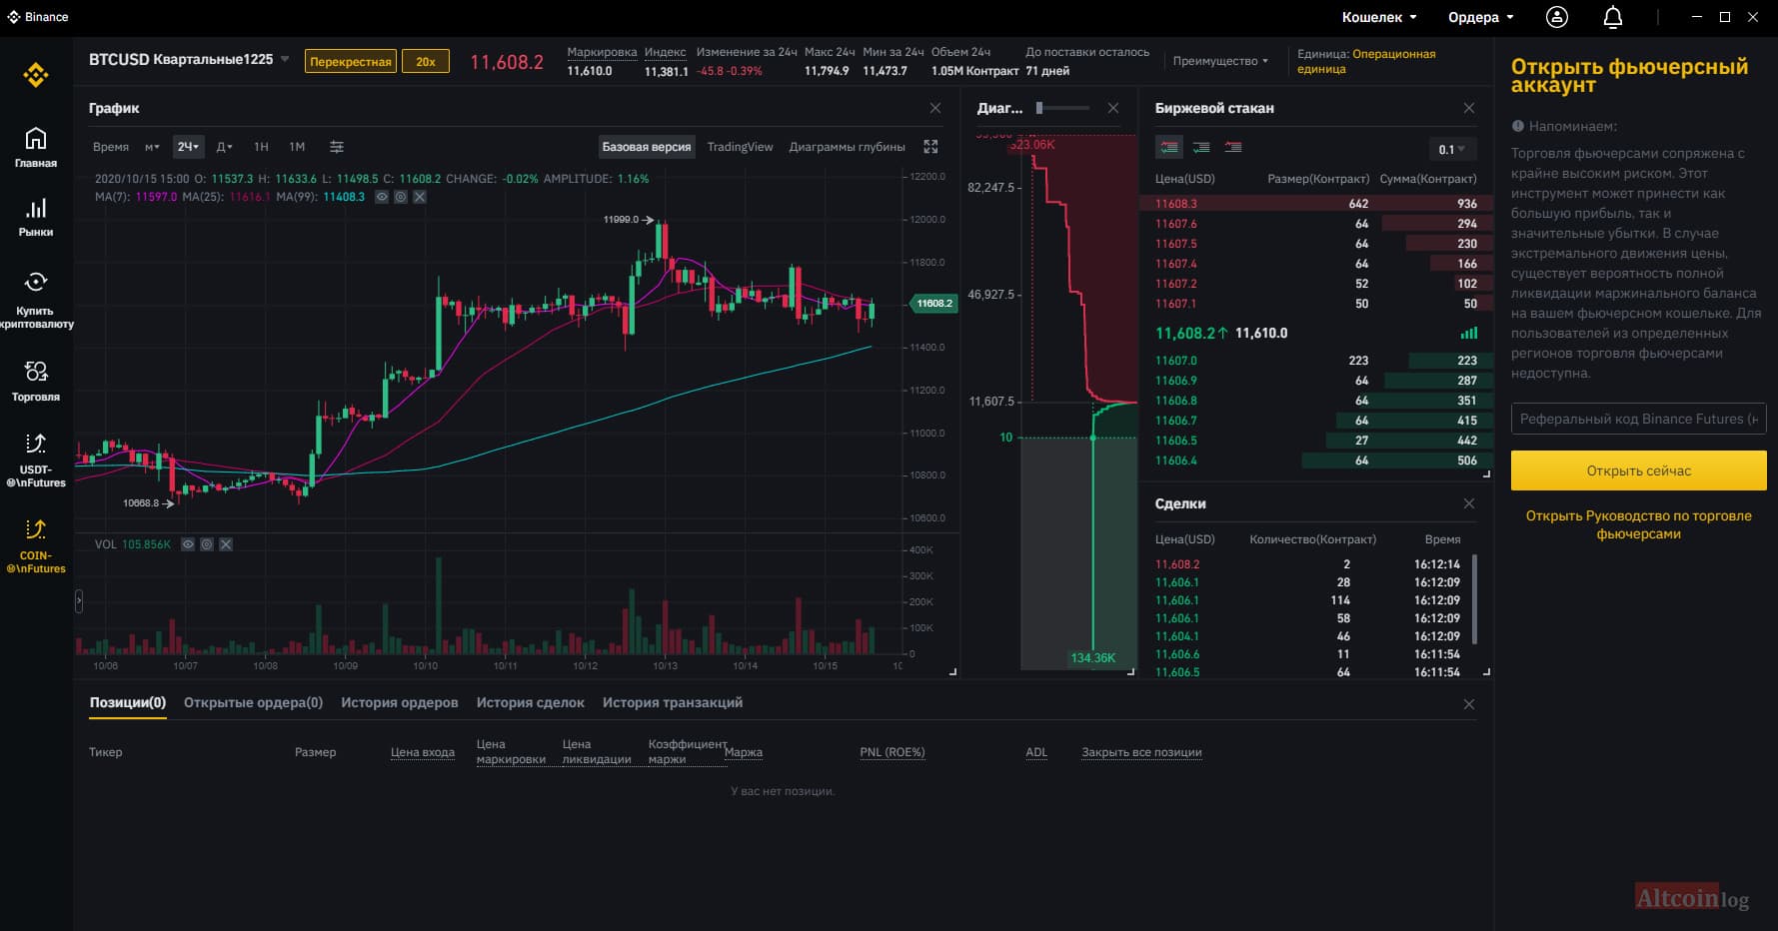Open the futures trading guide link
Viewport: 1778px width, 931px height.
[1639, 524]
